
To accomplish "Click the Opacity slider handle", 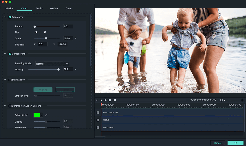I will click(x=58, y=70).
